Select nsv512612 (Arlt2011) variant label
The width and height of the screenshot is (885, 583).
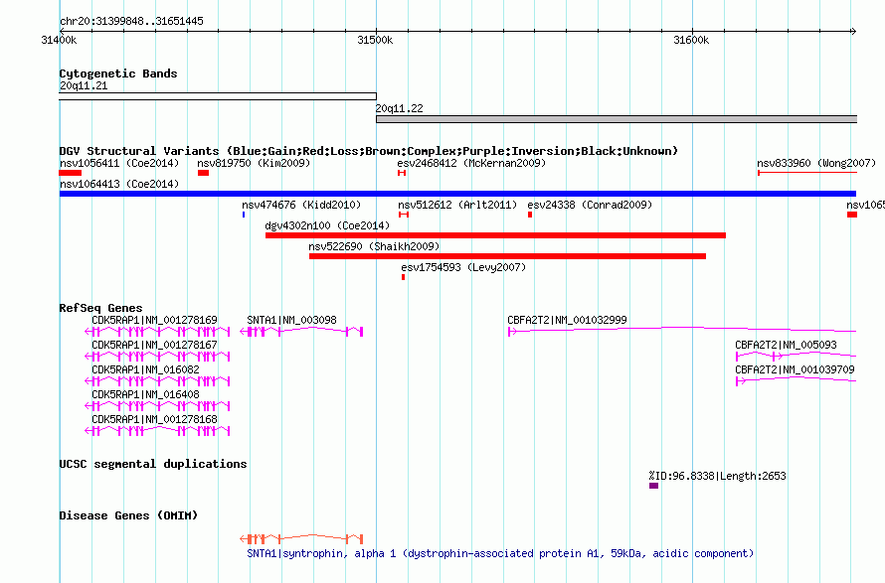click(457, 205)
